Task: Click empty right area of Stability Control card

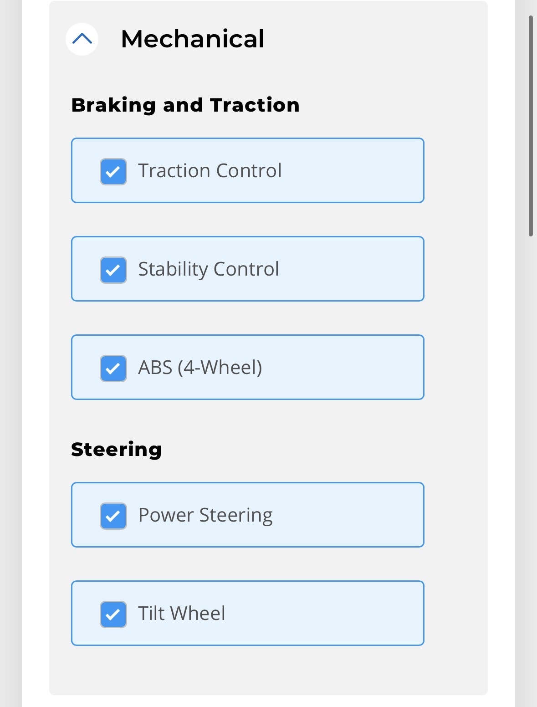Action: click(355, 269)
